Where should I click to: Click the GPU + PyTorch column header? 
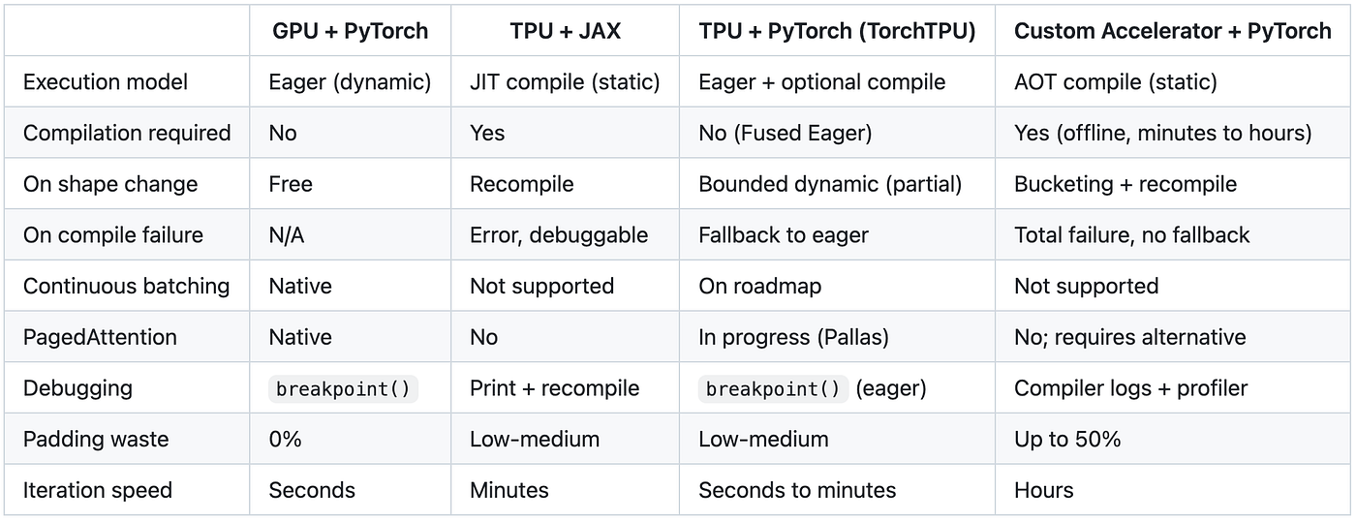(352, 31)
